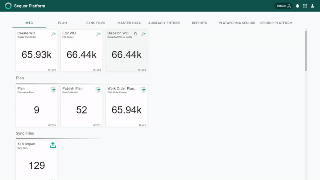Open the Default organization selector
This screenshot has height=180, width=320.
coord(283,6)
